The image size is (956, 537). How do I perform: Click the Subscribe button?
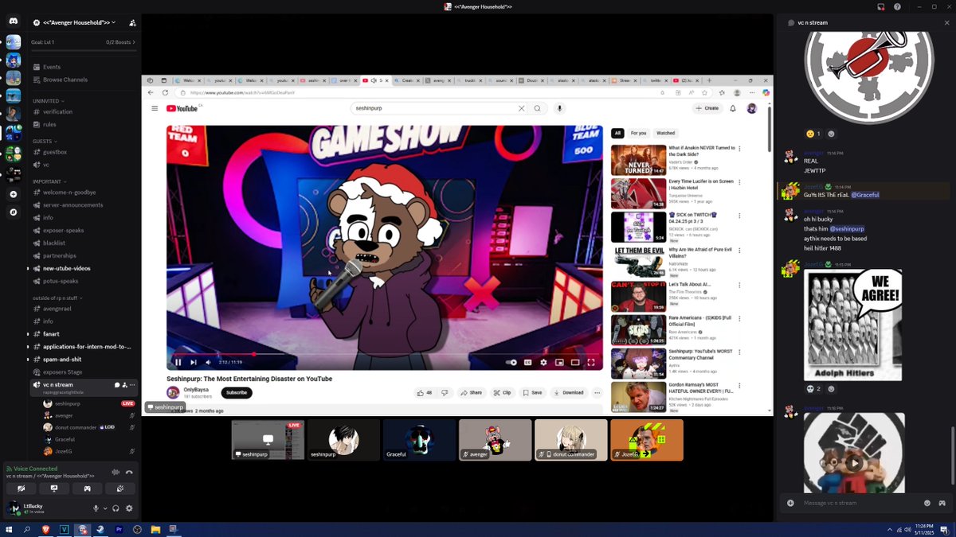(x=237, y=392)
